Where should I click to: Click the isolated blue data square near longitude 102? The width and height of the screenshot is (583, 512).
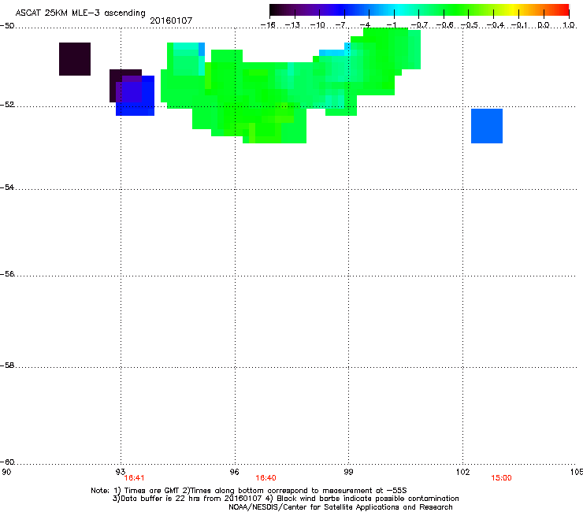[487, 126]
